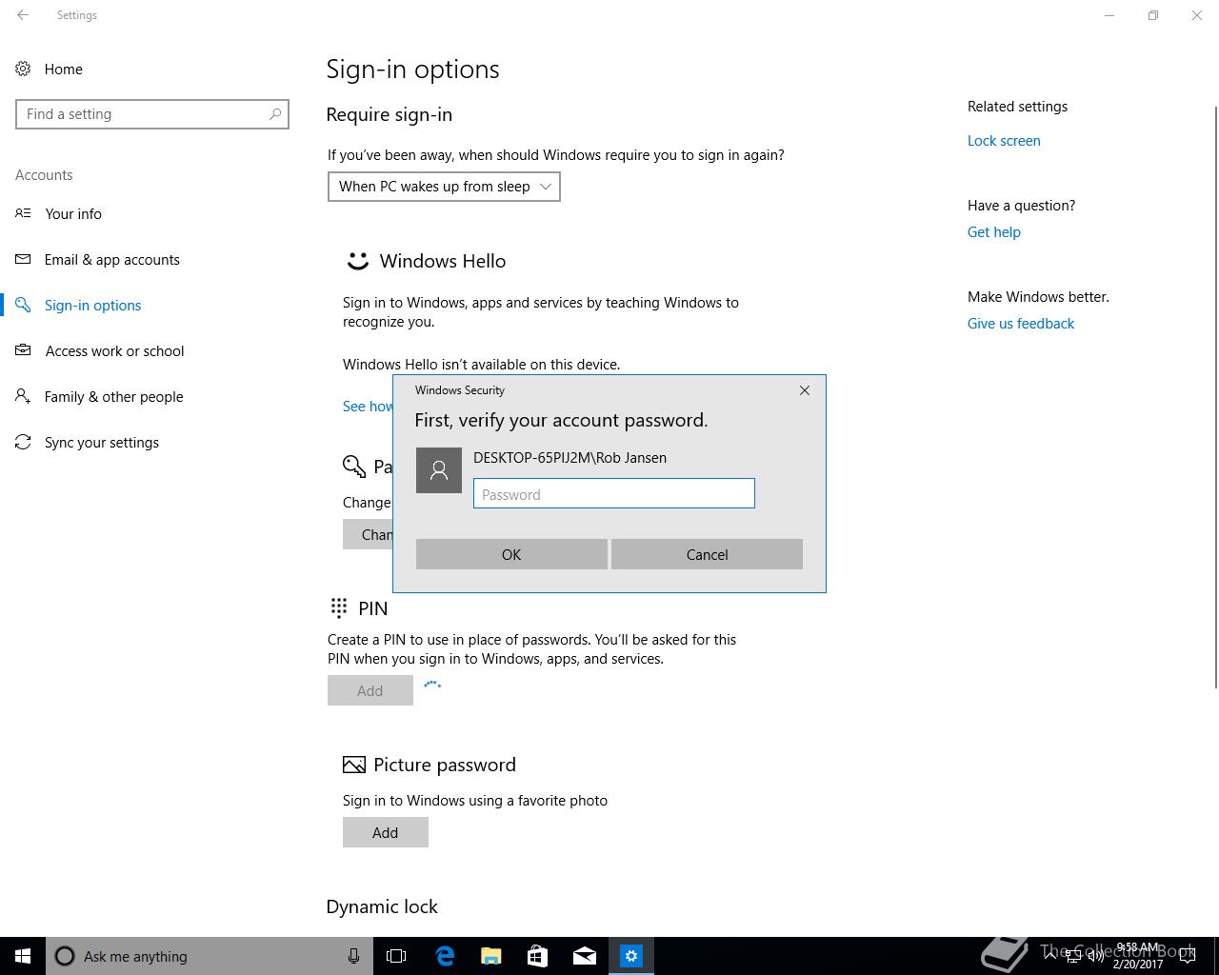This screenshot has height=975, width=1219.
Task: Click the Family people icon
Action: click(23, 396)
